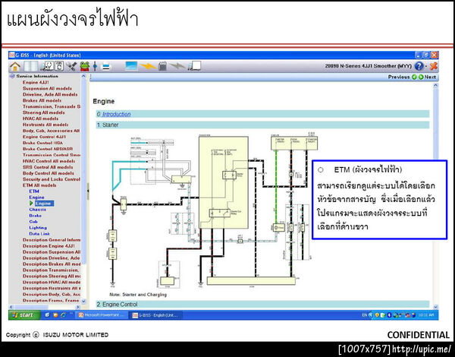Click tree panel scroll down arrow

(x=83, y=302)
